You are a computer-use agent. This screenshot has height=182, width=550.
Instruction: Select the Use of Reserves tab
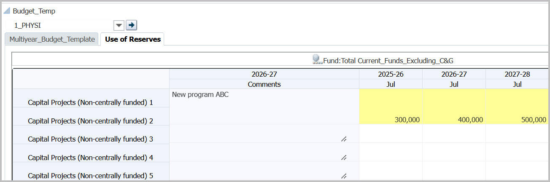click(133, 39)
